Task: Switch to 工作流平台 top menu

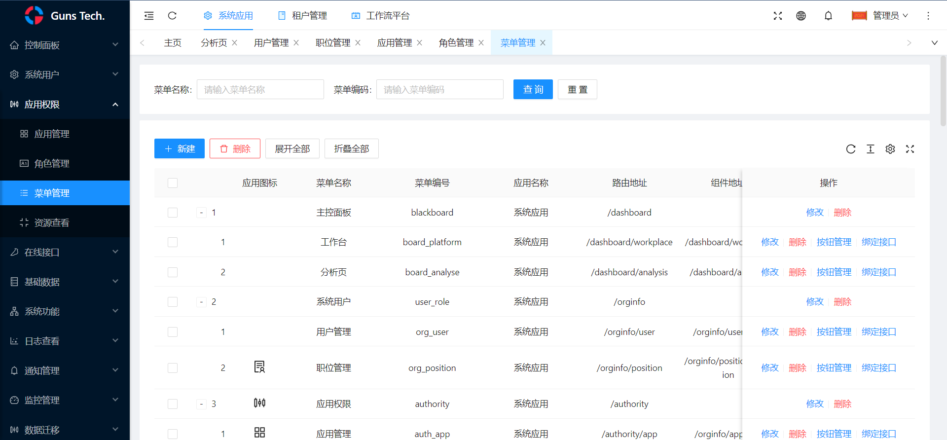Action: coord(380,16)
